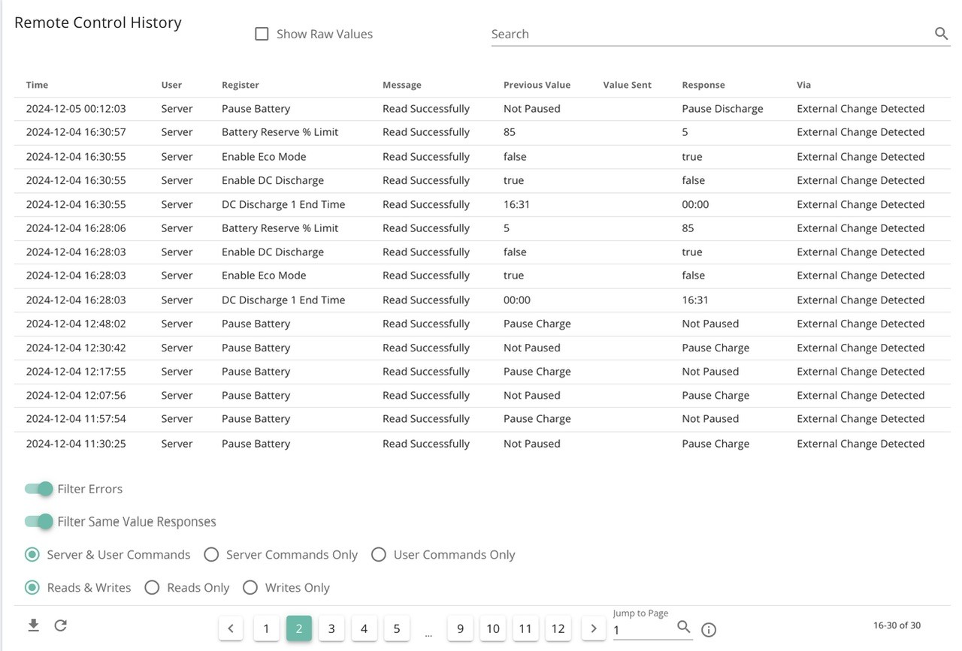Click the Search input field

click(x=710, y=34)
